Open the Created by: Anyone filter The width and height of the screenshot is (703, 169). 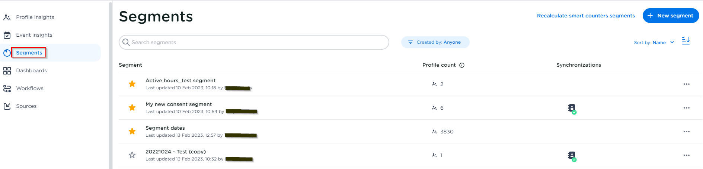coord(435,42)
